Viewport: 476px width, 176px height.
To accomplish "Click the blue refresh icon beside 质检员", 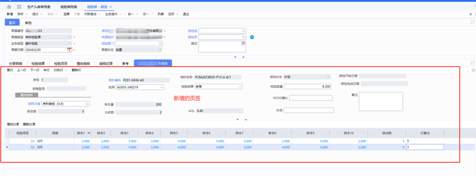I will tap(252, 37).
